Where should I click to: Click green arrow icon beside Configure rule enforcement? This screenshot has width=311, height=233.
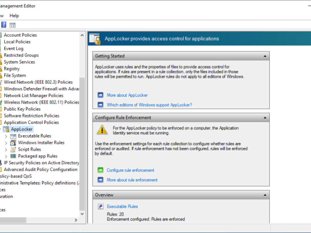(100, 170)
